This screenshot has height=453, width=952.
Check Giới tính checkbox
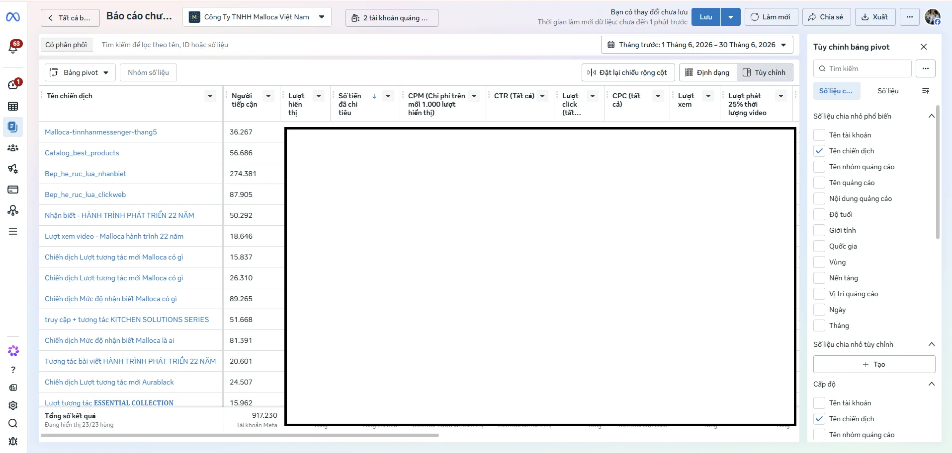(x=819, y=230)
